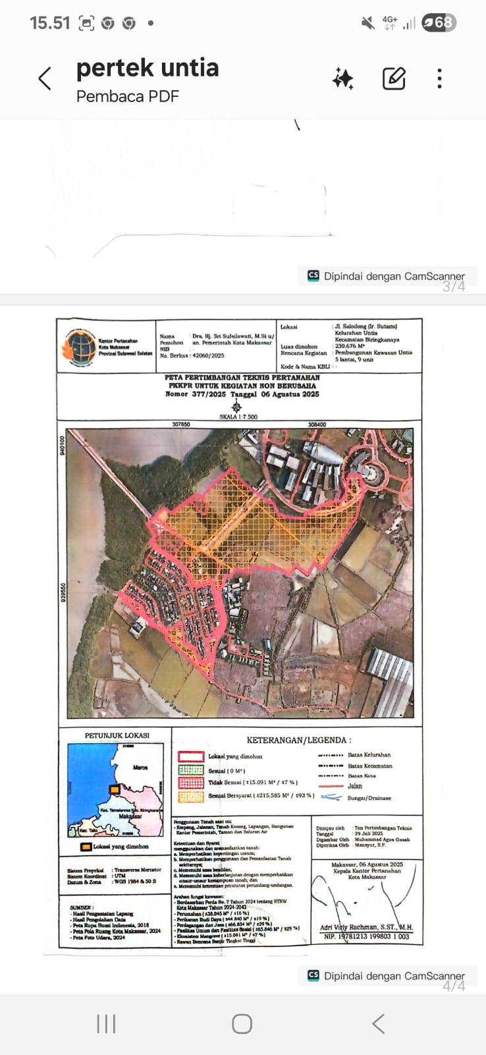Tap the muted sound status bar icon

tap(367, 23)
